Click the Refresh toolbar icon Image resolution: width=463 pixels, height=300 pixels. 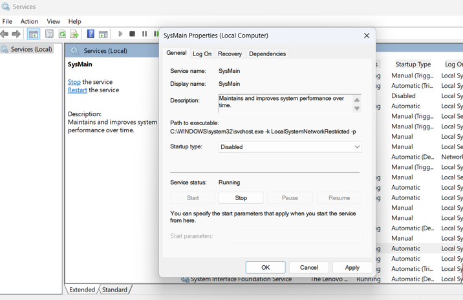click(x=62, y=34)
